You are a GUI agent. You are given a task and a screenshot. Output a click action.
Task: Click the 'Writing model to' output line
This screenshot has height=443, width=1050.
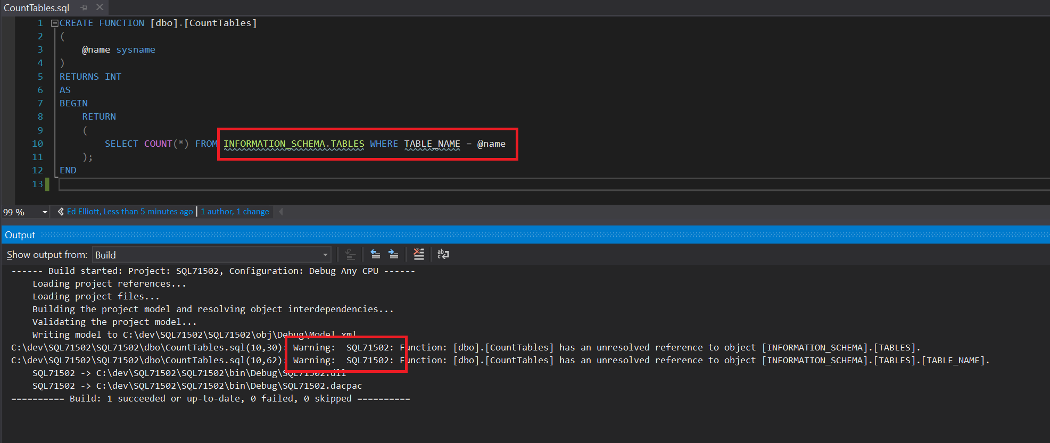194,335
